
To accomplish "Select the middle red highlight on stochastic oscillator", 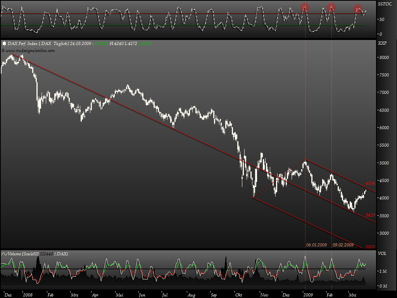I will (331, 8).
